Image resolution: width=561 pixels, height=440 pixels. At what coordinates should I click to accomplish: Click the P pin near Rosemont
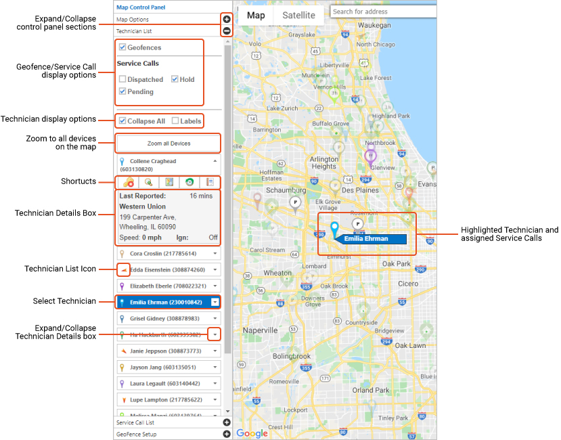point(358,225)
